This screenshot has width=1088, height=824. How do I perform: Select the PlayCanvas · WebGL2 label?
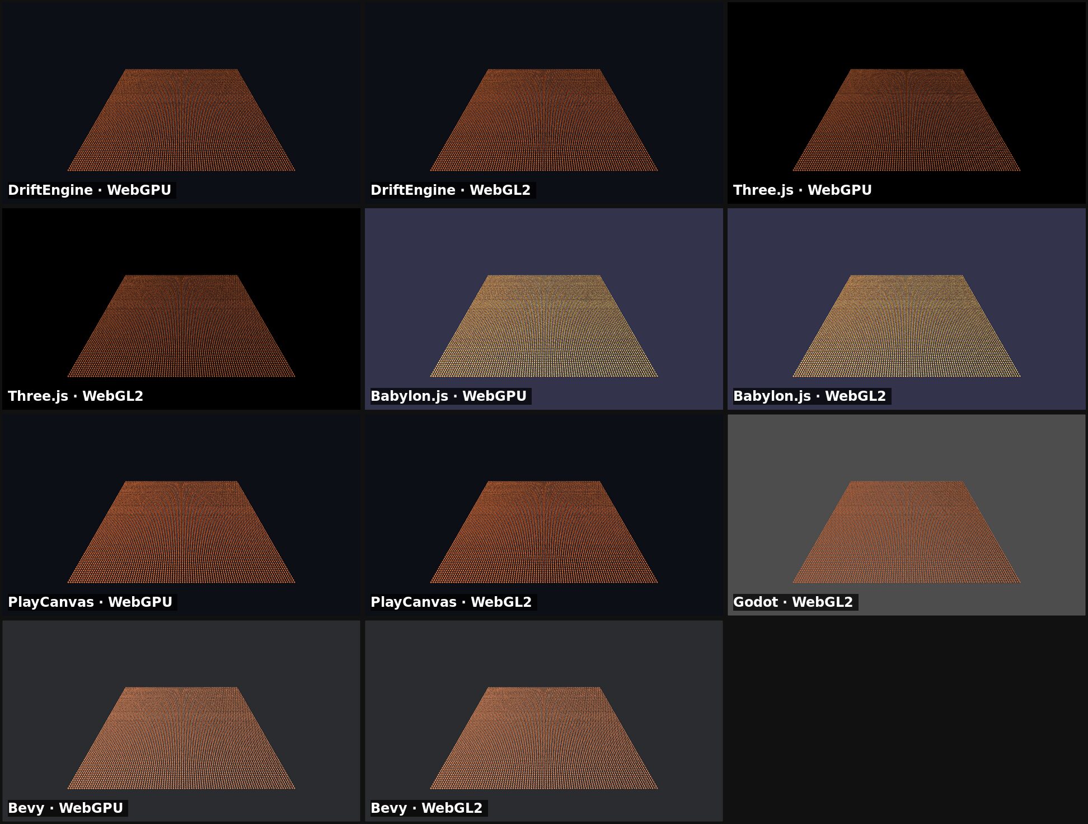(451, 602)
